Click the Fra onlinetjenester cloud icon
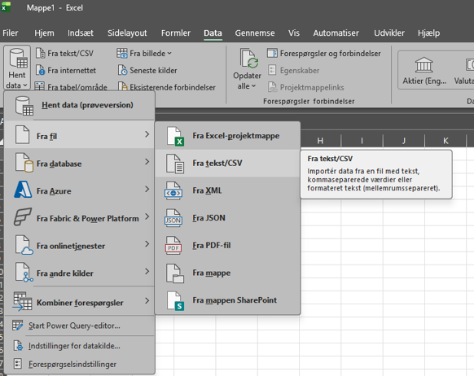474x376 pixels. coord(24,245)
